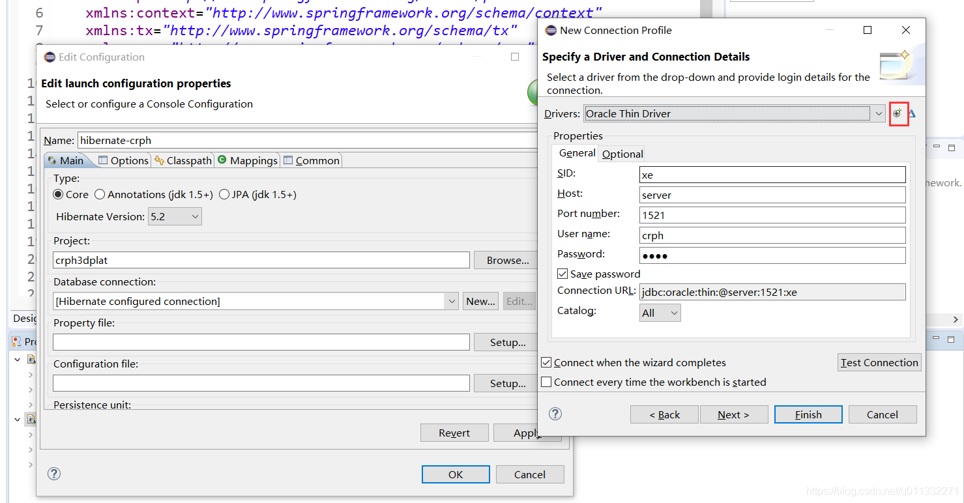Switch to the Optional properties tab
The image size is (964, 503).
pyautogui.click(x=622, y=154)
